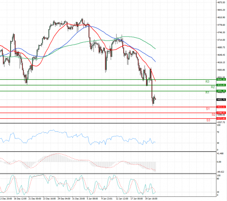This screenshot has width=227, height=201.
Task: Click the 30 oversold level label
Action: [218, 143]
